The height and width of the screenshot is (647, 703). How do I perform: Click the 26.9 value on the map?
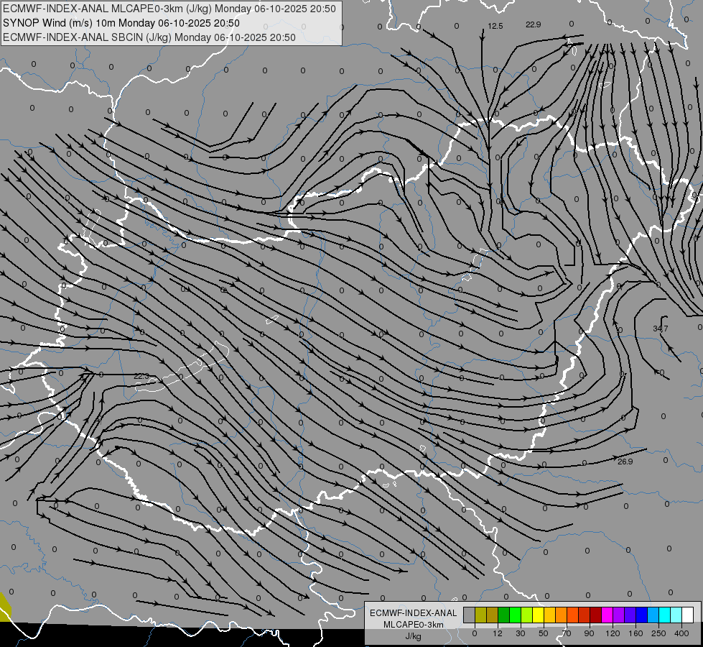(x=625, y=462)
